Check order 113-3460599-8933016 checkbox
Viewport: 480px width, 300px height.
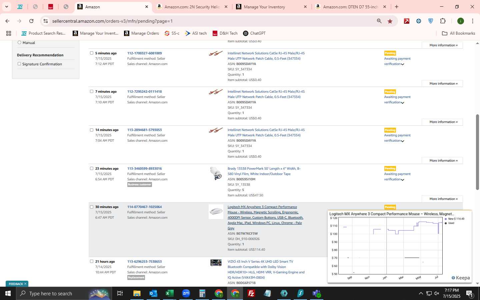(92, 168)
